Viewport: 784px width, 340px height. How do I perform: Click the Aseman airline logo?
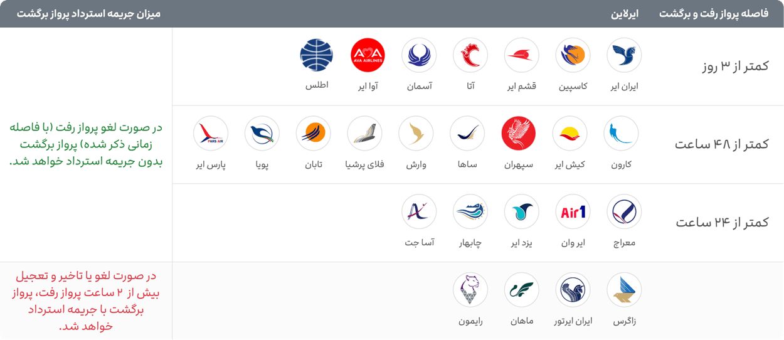point(419,55)
